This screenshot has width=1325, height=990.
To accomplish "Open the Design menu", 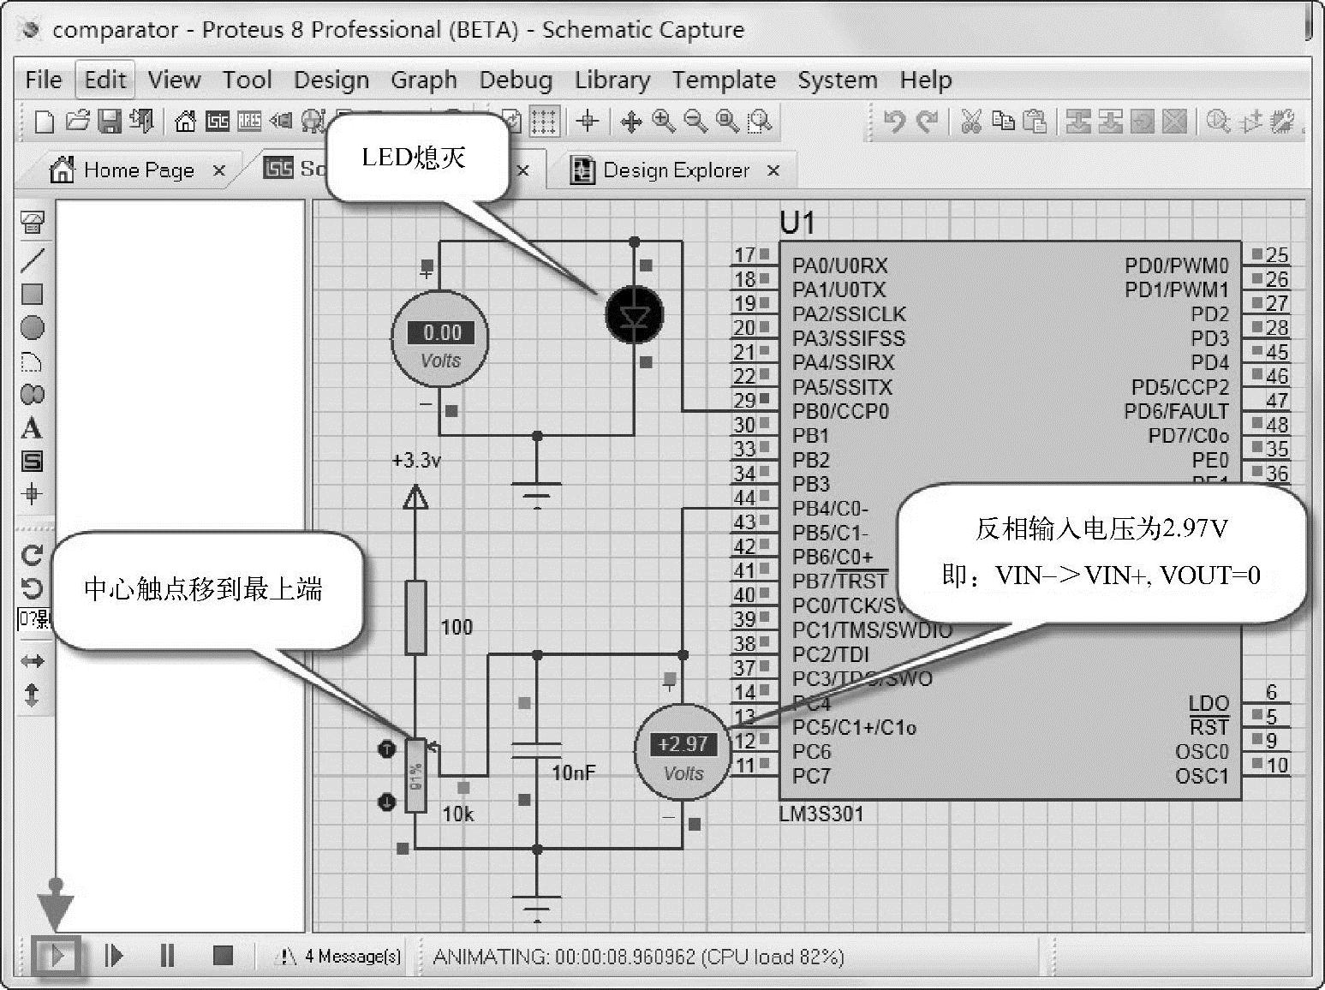I will (x=331, y=80).
